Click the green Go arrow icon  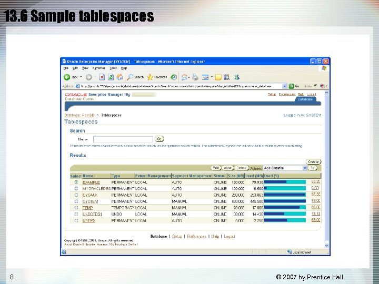point(291,86)
